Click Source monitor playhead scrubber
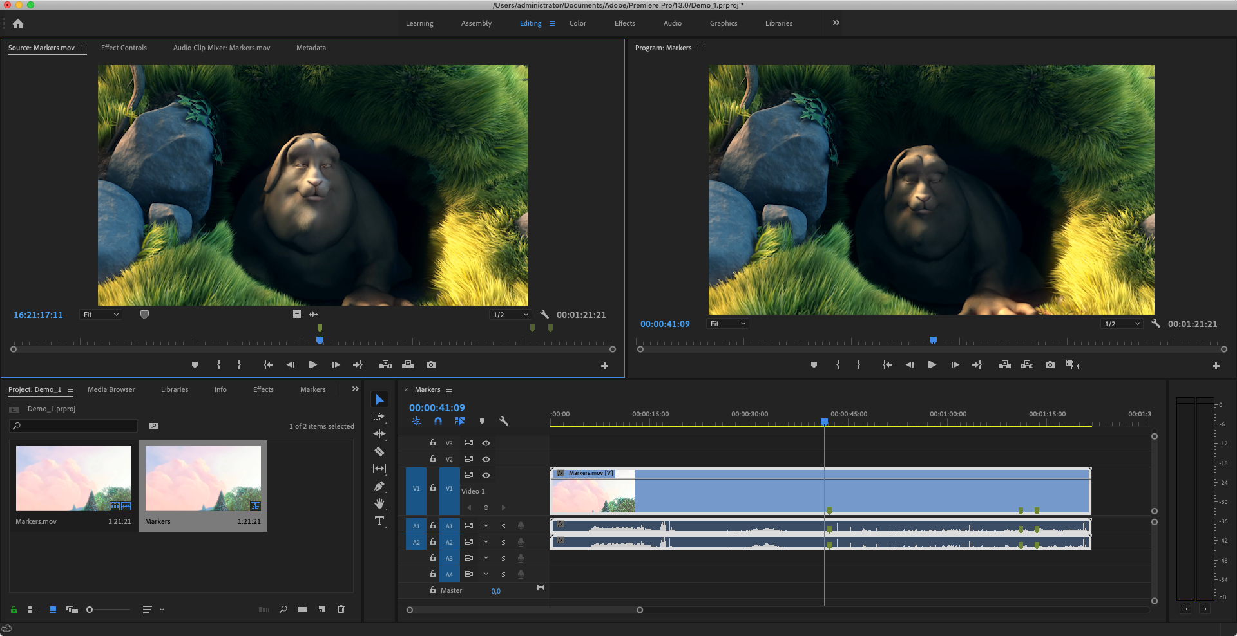 [320, 340]
